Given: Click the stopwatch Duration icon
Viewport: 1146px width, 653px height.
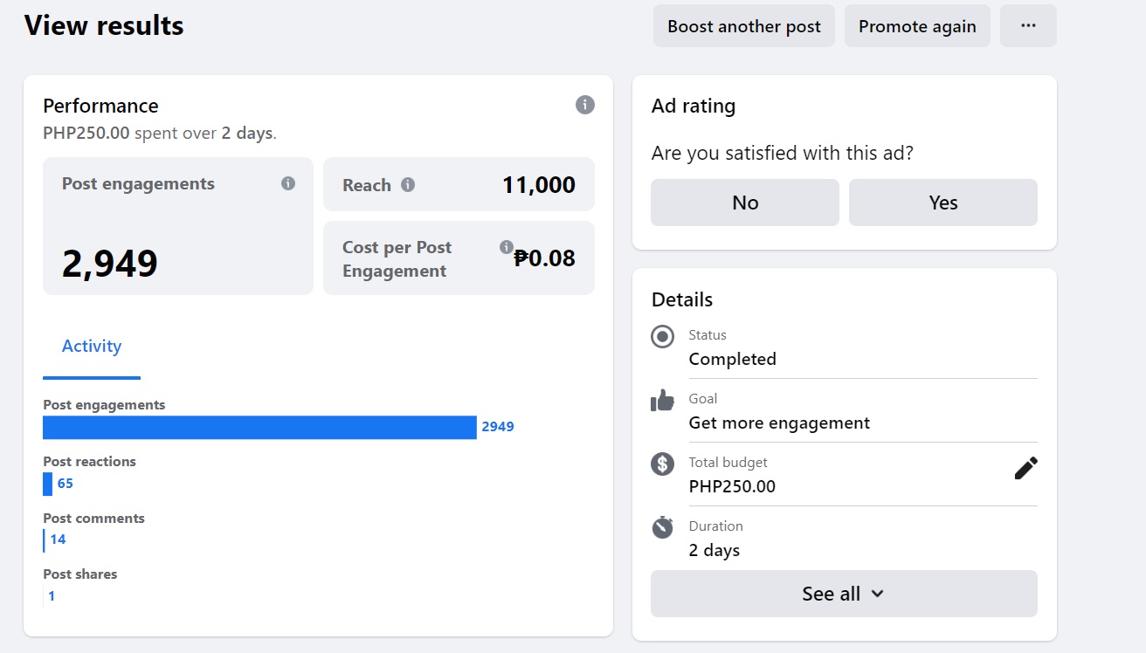Looking at the screenshot, I should [x=663, y=527].
